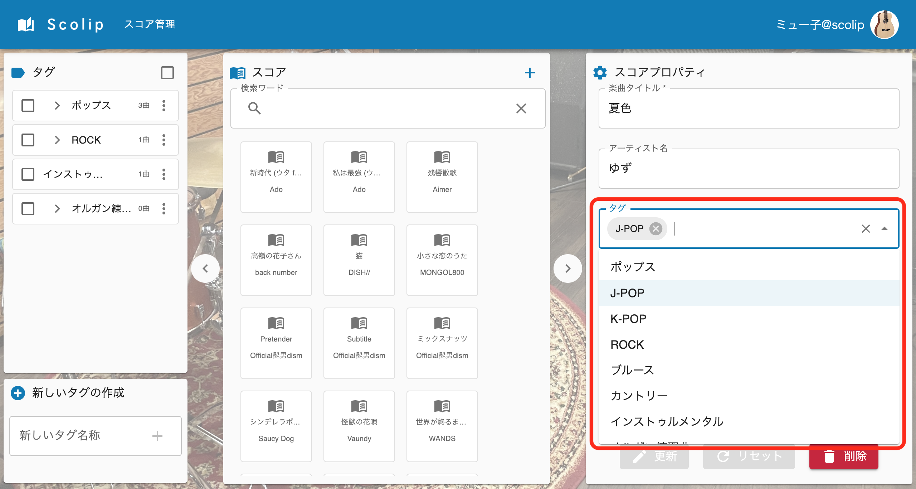The width and height of the screenshot is (916, 489).
Task: Choose ROCK from tag dropdown
Action: [x=749, y=344]
